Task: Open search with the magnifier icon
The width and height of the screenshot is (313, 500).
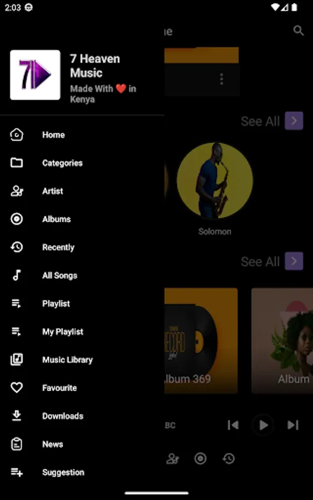Action: [299, 31]
